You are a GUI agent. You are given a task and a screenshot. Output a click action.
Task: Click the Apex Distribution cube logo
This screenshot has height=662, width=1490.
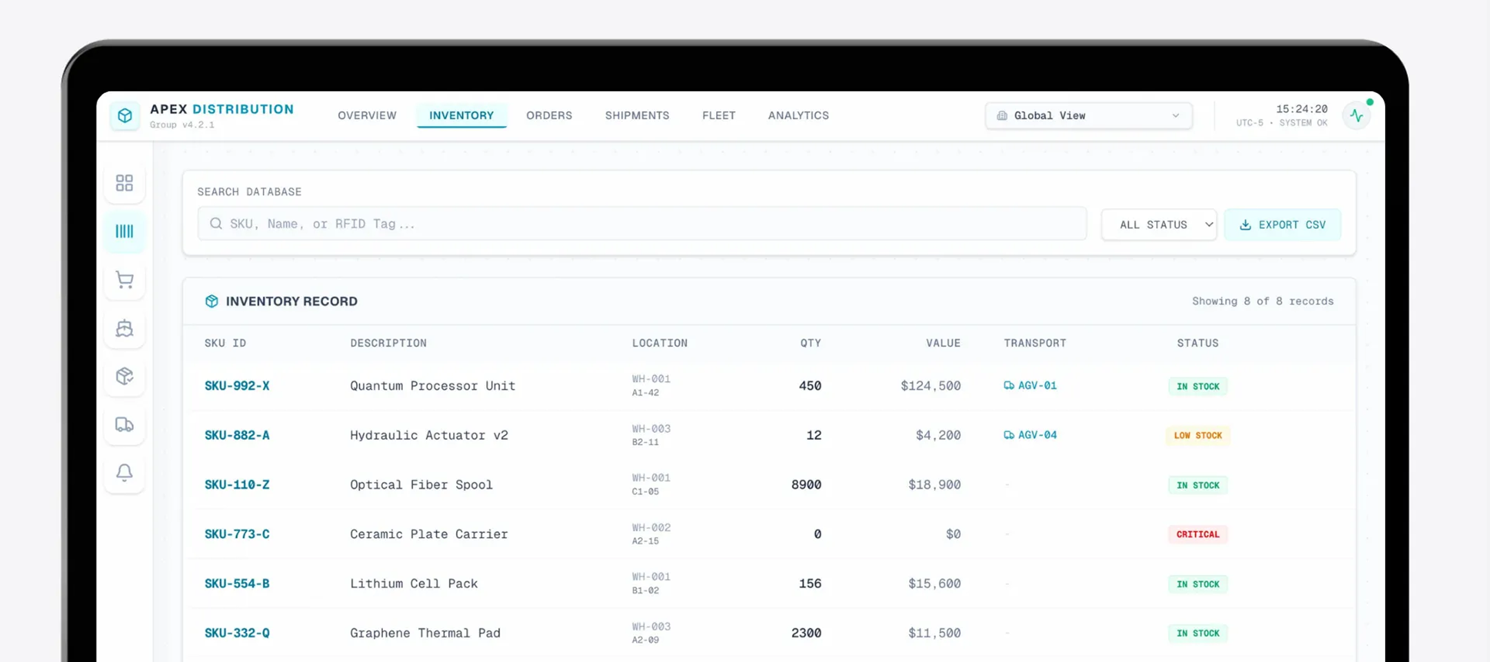tap(125, 115)
